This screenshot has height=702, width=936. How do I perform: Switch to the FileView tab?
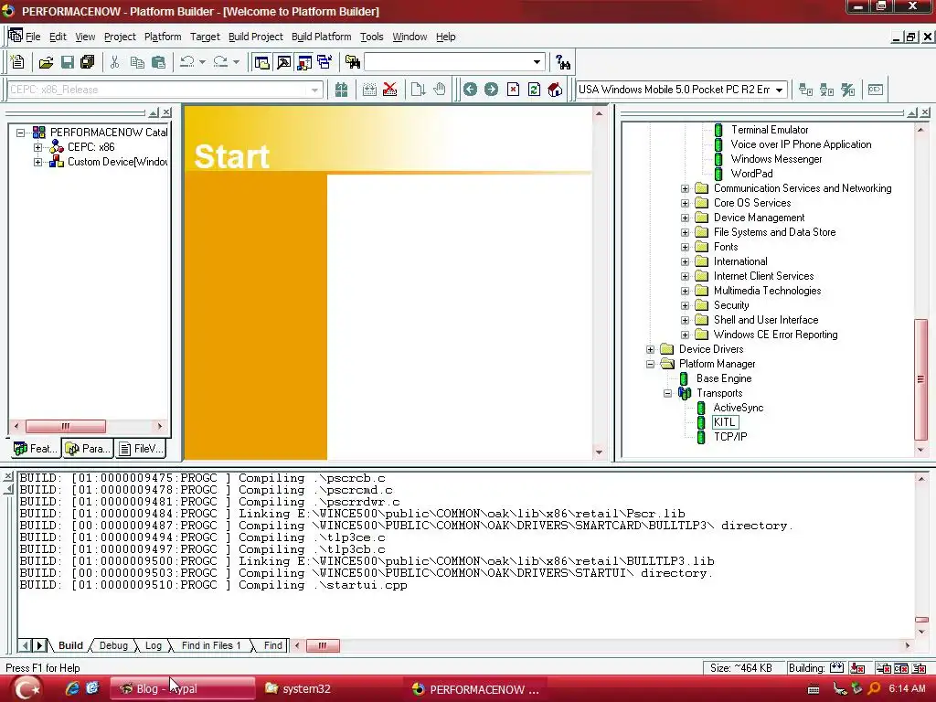coord(140,448)
